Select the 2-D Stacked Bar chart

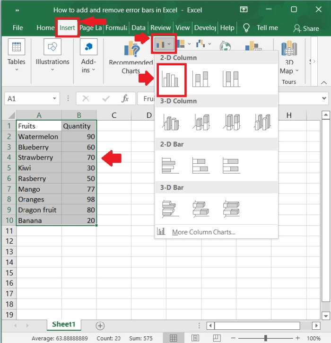click(x=201, y=166)
